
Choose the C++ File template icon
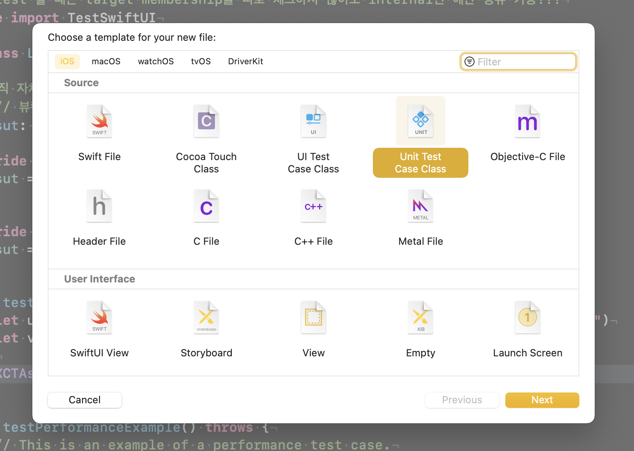point(314,206)
